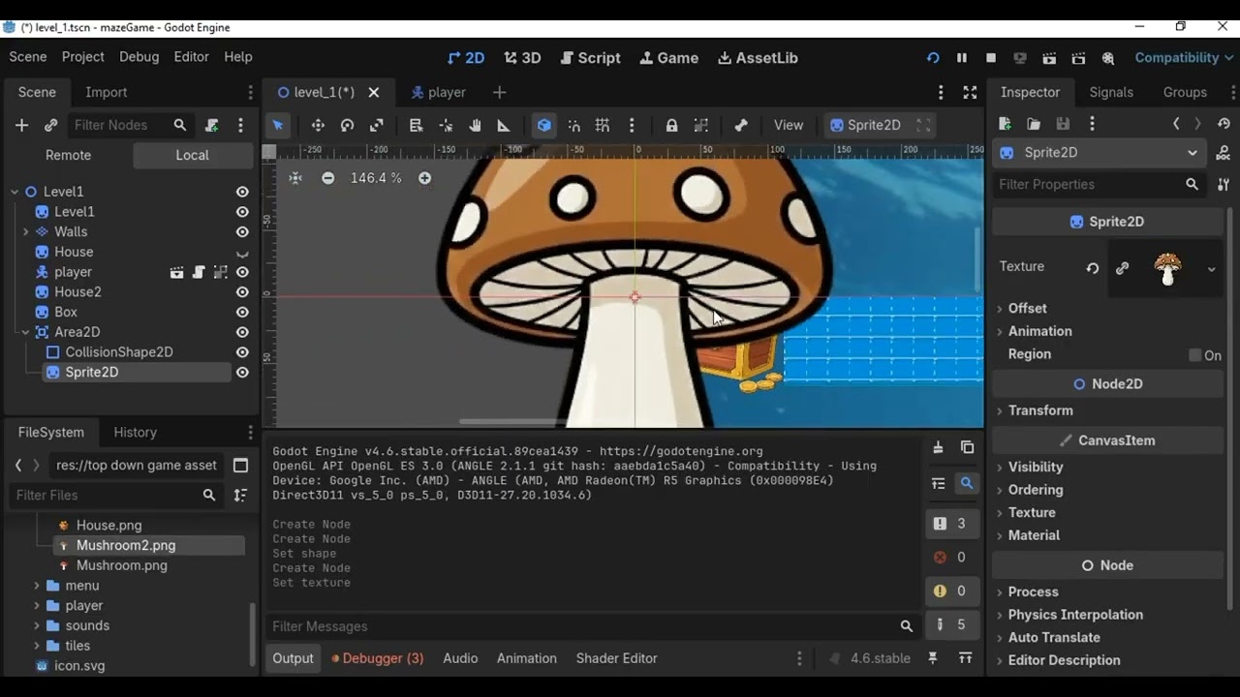Open the Texture resource dropdown arrow
1240x697 pixels.
click(1211, 269)
